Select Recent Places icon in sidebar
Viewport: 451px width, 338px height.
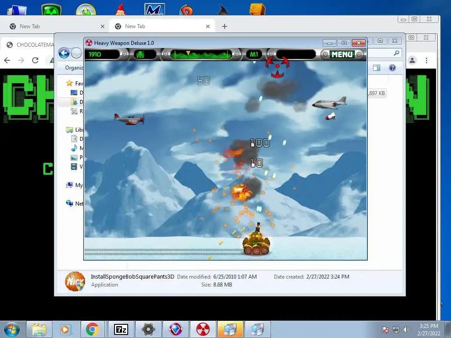click(x=74, y=111)
